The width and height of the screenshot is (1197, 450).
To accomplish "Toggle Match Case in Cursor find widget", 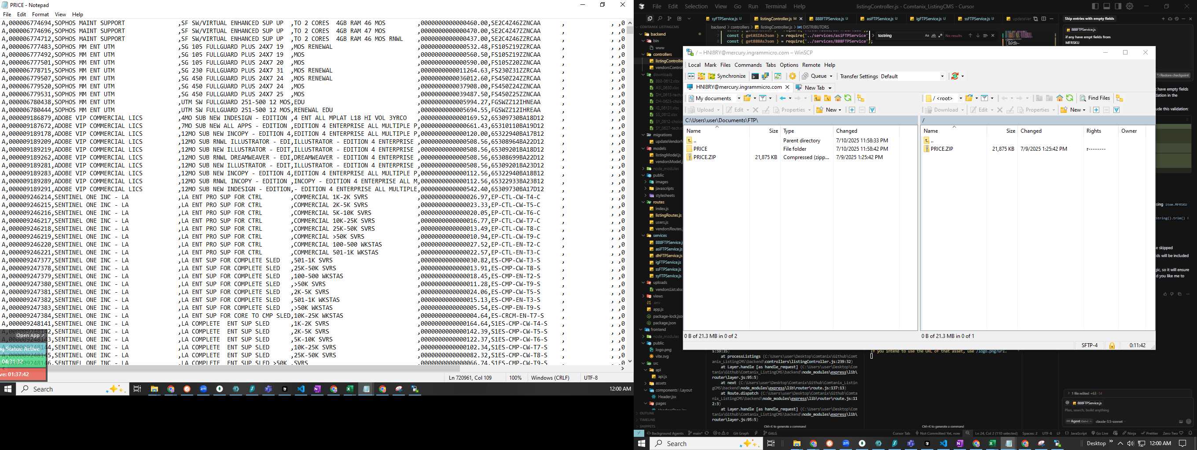I will click(927, 36).
